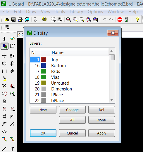The image size is (143, 152).
Task: Toggle layer 18 Vias visibility
Action: point(37,77)
